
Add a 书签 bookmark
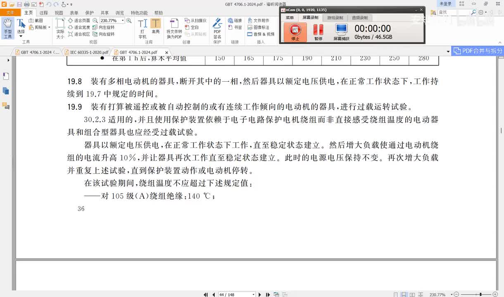235,27
